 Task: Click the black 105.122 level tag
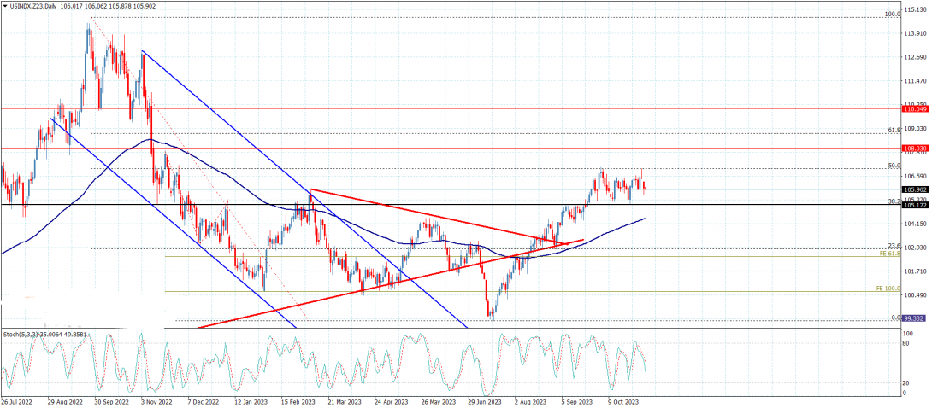click(916, 205)
